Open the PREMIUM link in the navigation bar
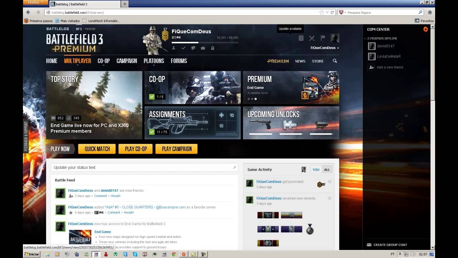This screenshot has height=258, width=458. (x=278, y=61)
